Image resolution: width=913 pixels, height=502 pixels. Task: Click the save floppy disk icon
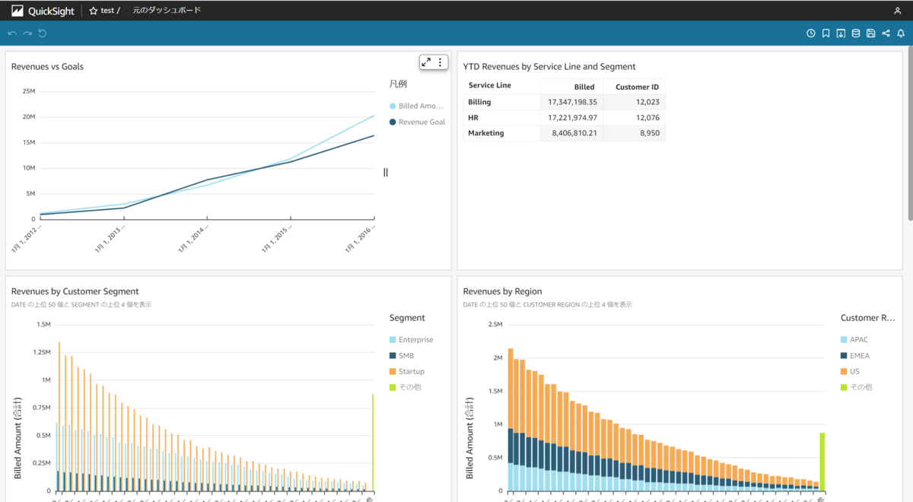coord(871,33)
